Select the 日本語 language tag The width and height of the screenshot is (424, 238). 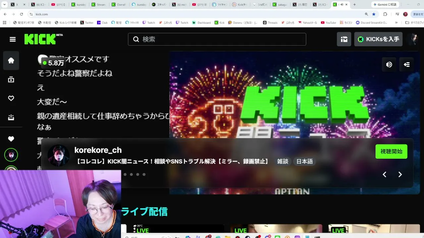pyautogui.click(x=304, y=162)
